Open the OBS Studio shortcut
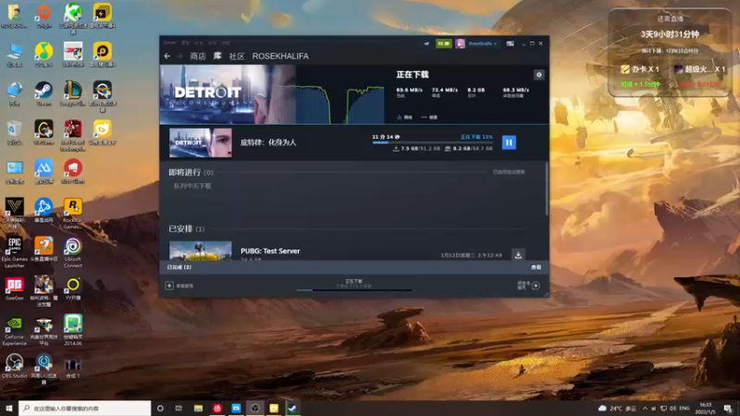This screenshot has width=740, height=416. tap(14, 366)
